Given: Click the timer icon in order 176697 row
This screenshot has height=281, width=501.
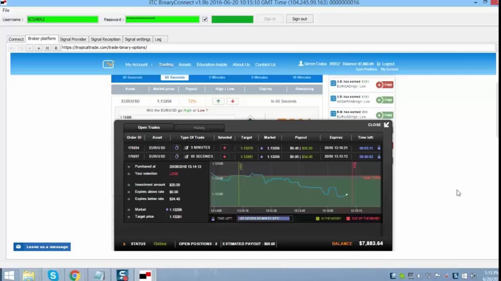Looking at the screenshot, I should (x=177, y=156).
